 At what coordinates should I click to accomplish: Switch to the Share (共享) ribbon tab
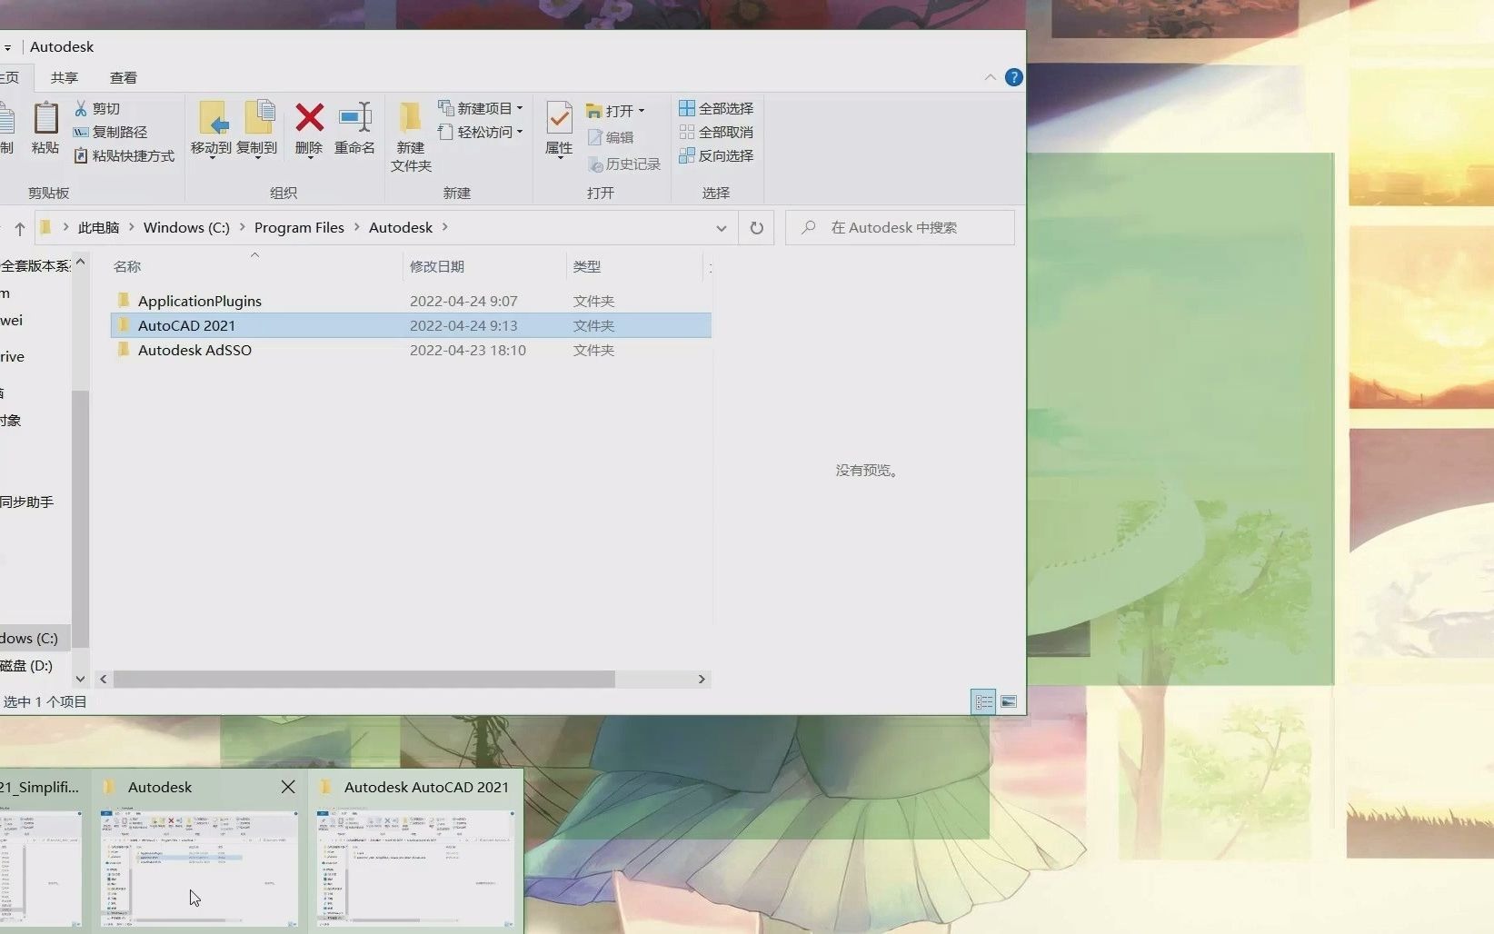click(65, 77)
